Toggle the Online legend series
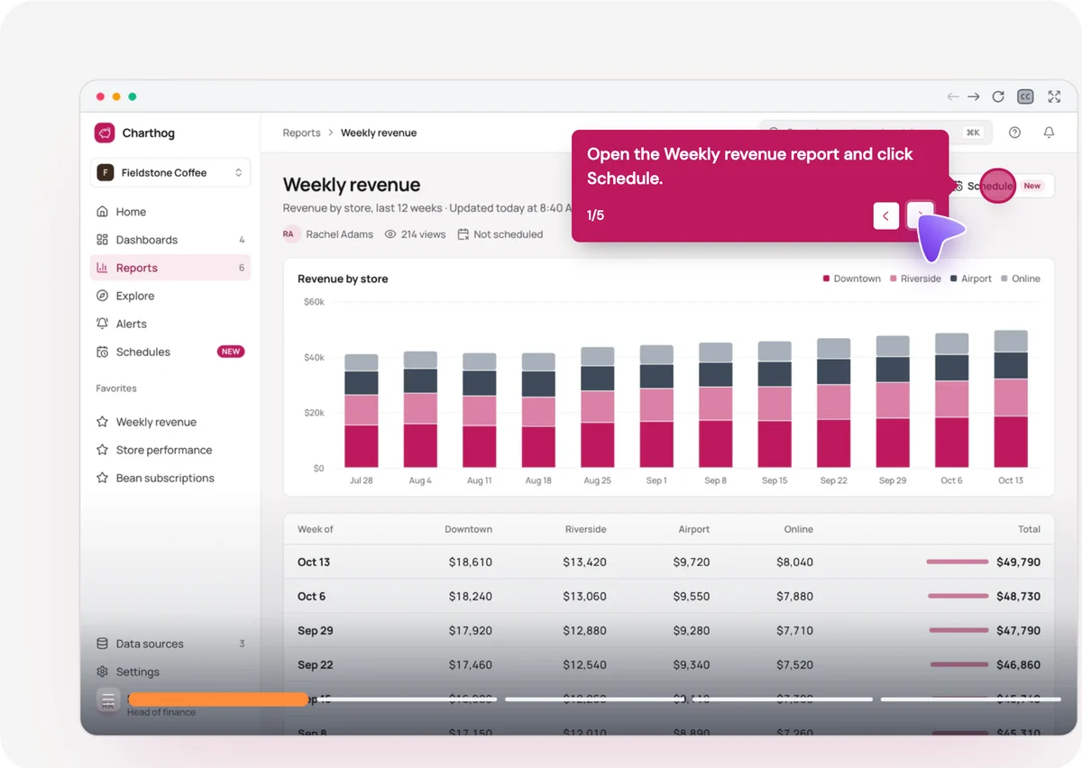The width and height of the screenshot is (1082, 768). click(1021, 279)
